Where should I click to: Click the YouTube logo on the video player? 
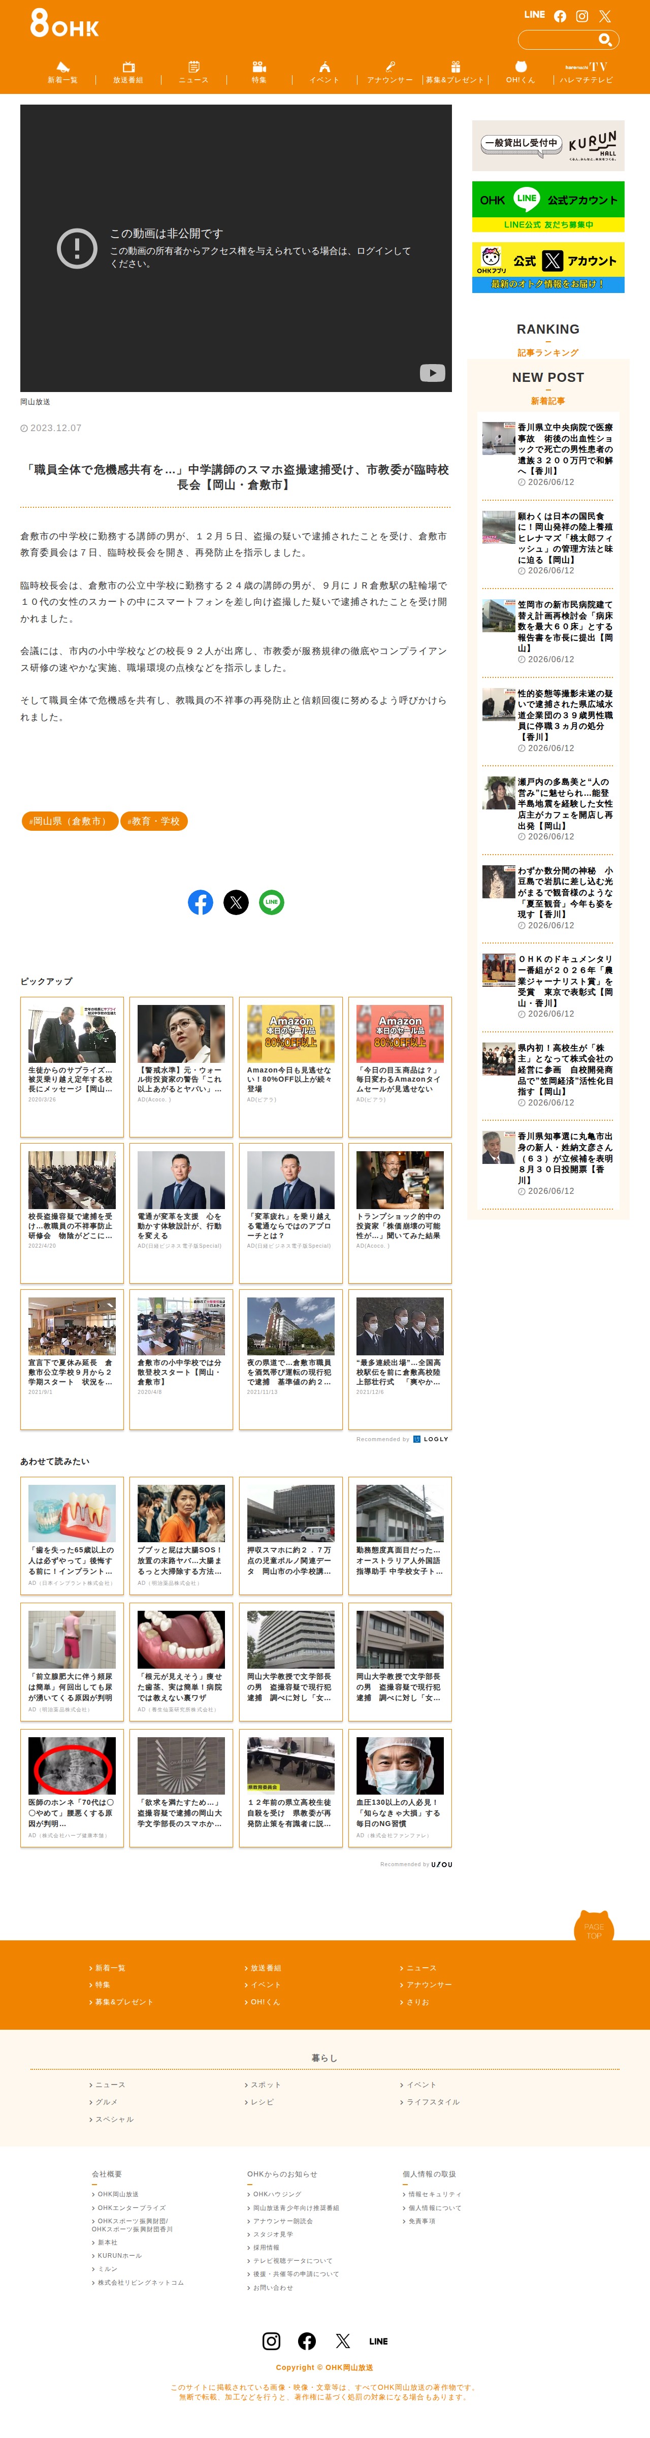click(x=432, y=373)
